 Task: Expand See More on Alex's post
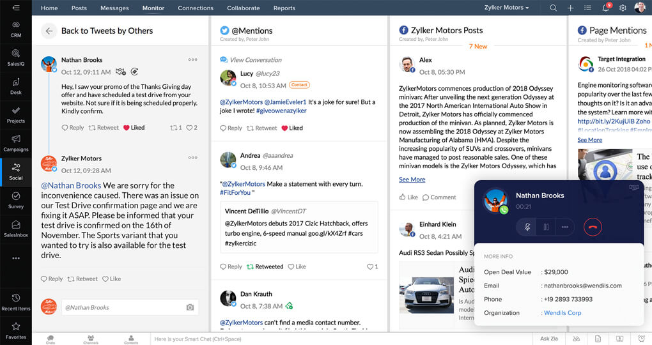click(x=412, y=180)
